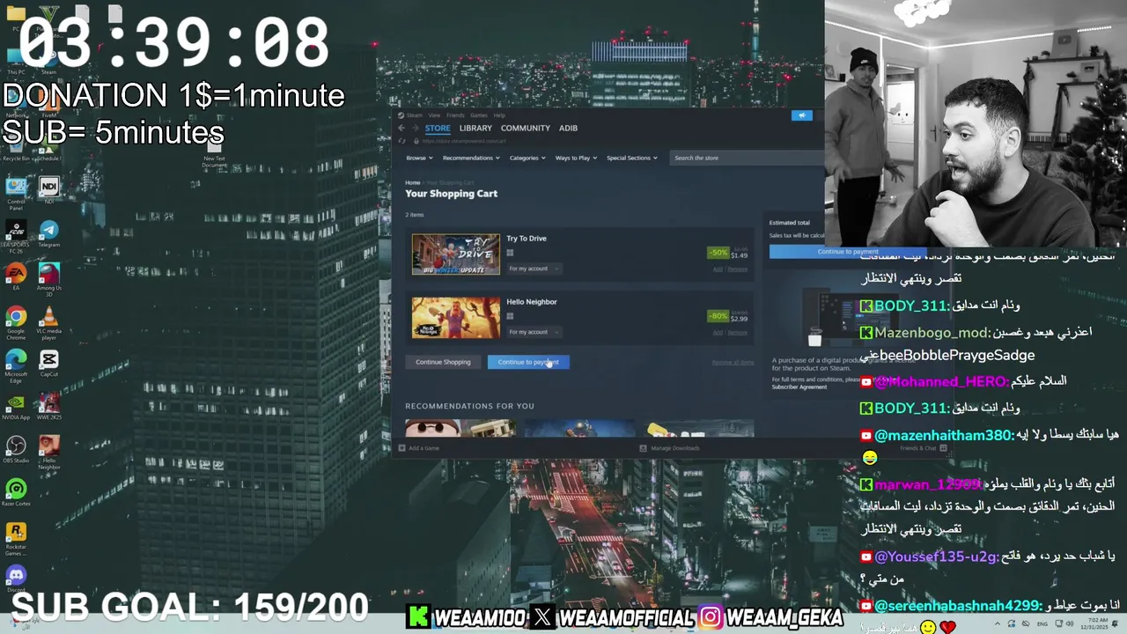Open 'For my account' dropdown for Try To Drive
Viewport: 1127px width, 634px height.
(534, 269)
